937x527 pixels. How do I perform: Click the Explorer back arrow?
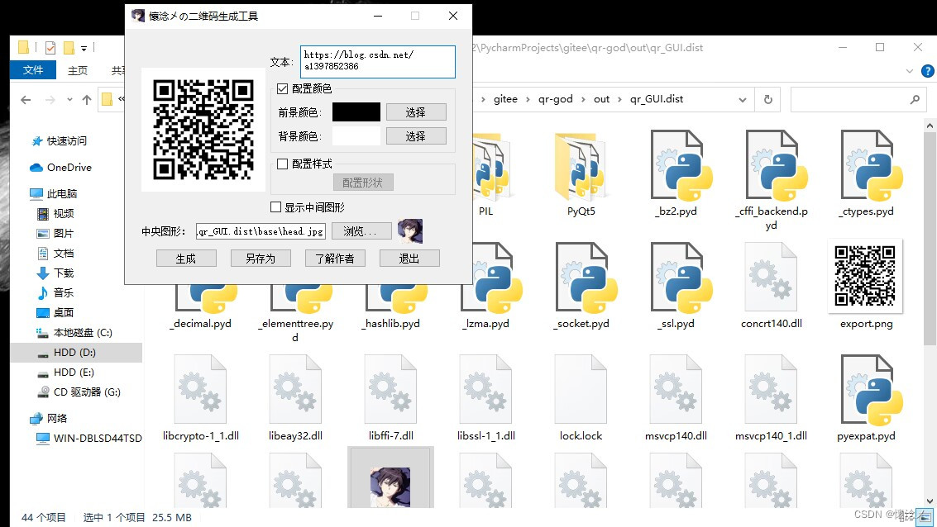[26, 100]
